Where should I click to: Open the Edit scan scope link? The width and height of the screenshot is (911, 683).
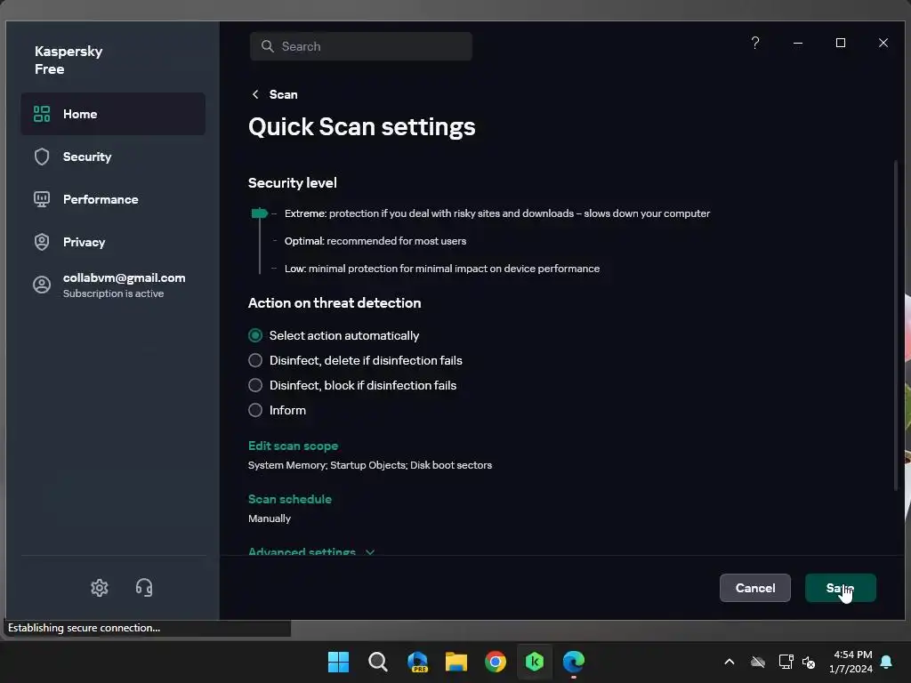pyautogui.click(x=293, y=446)
